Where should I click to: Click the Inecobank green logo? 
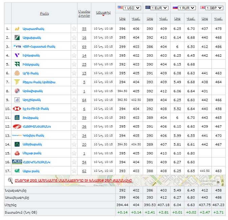point(17,64)
